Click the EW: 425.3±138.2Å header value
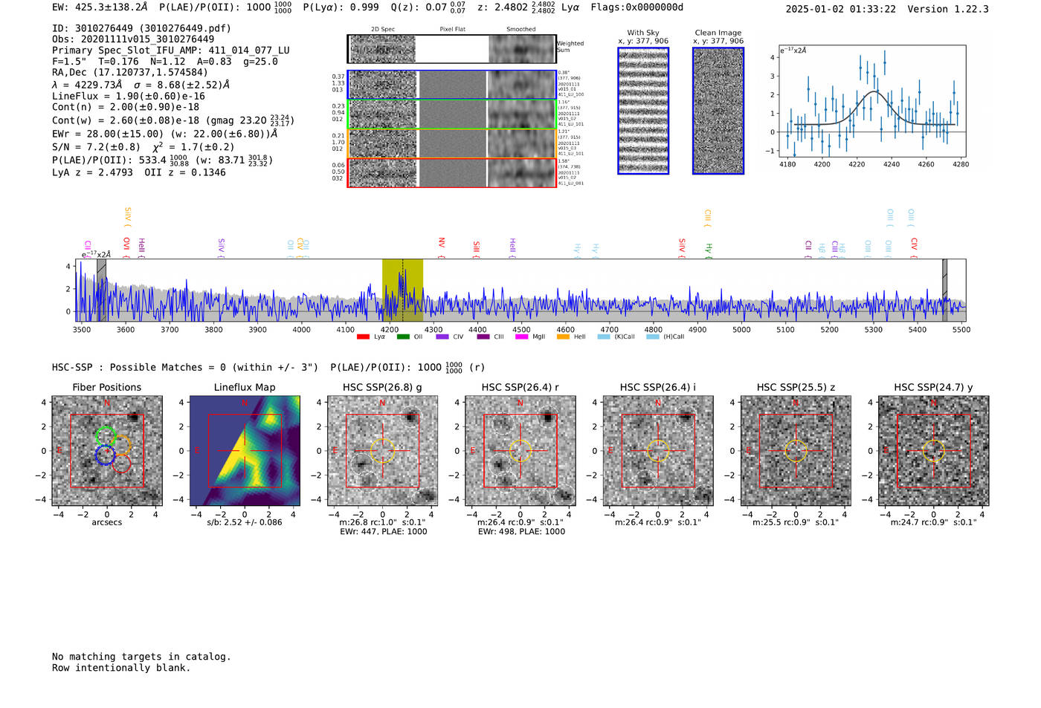Image resolution: width=1041 pixels, height=708 pixels. pos(100,7)
